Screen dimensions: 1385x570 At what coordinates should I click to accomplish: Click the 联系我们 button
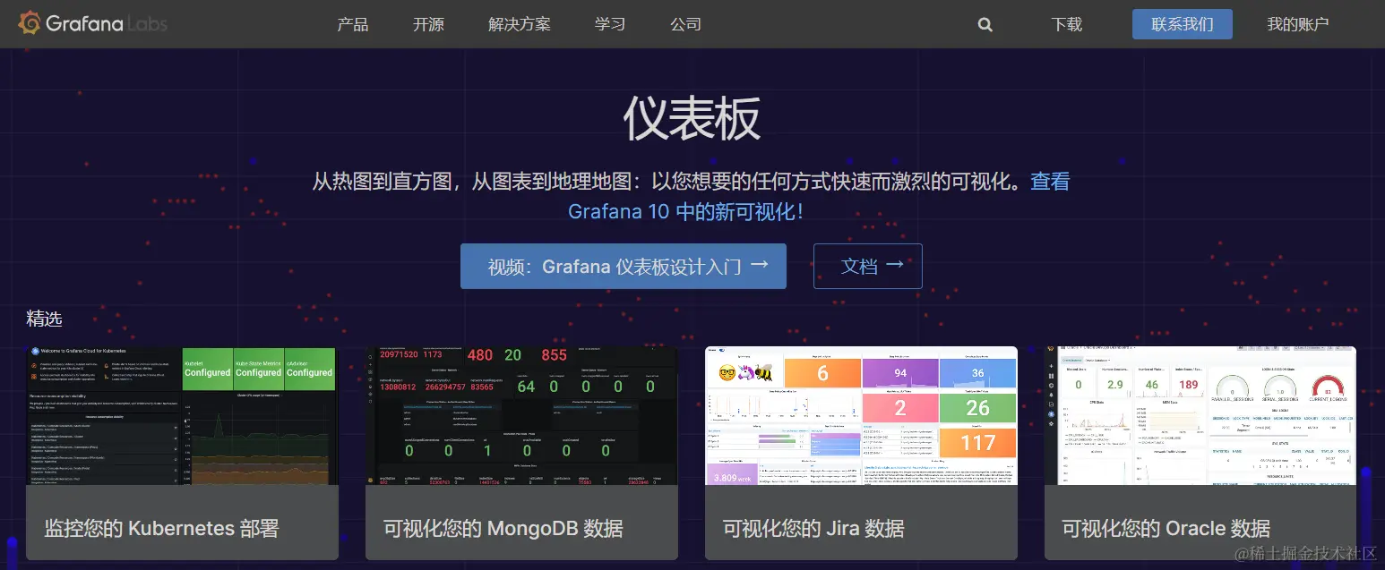pos(1183,24)
